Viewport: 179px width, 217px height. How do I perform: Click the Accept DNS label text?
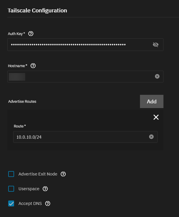click(x=30, y=203)
